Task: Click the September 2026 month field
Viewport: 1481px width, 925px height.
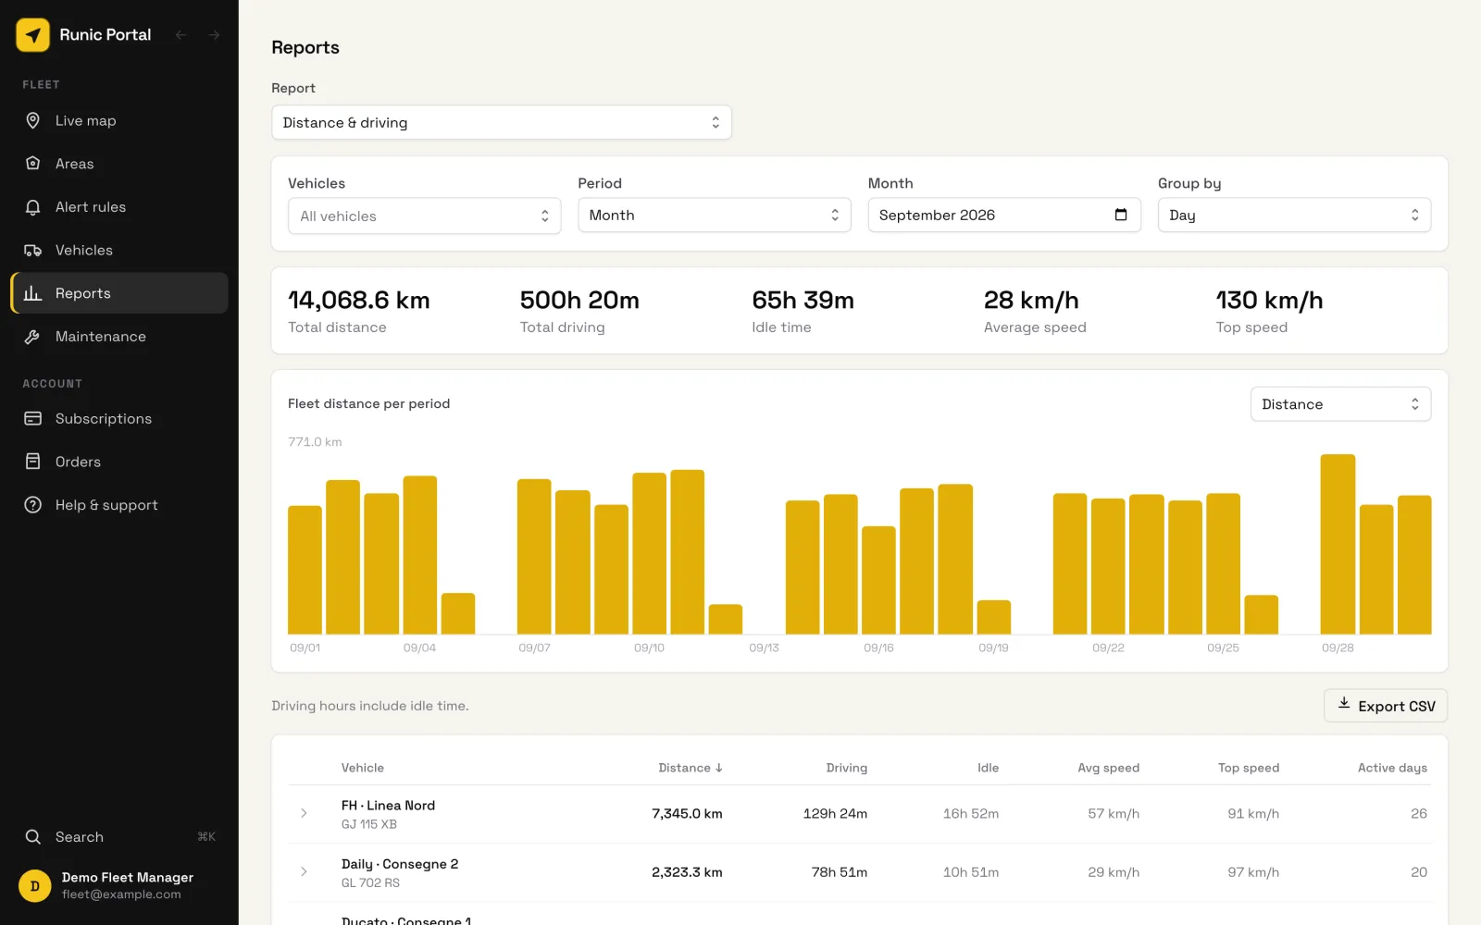Action: pyautogui.click(x=1004, y=215)
